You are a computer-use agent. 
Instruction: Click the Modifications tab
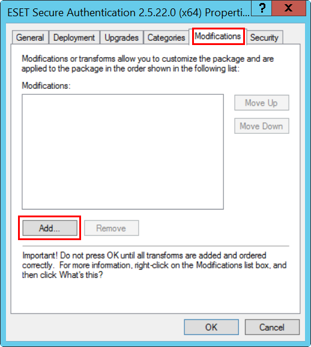click(218, 36)
